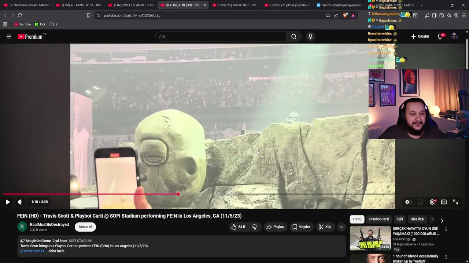
Task: Open options for 1 hour of silence video
Action: point(446,257)
